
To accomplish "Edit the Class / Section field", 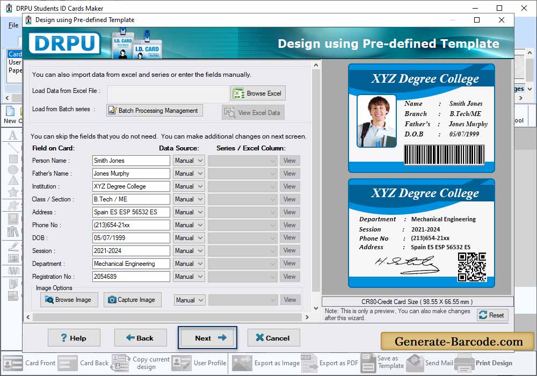I will pos(131,199).
